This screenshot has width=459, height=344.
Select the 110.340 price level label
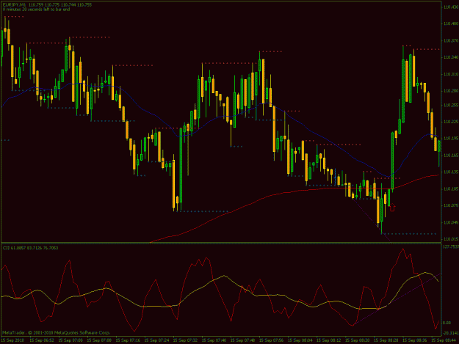(451, 57)
